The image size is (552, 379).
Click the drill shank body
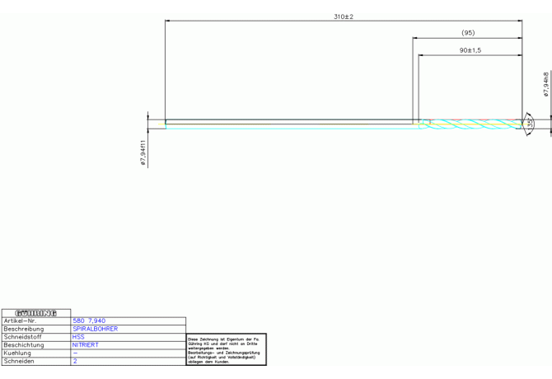(x=288, y=124)
